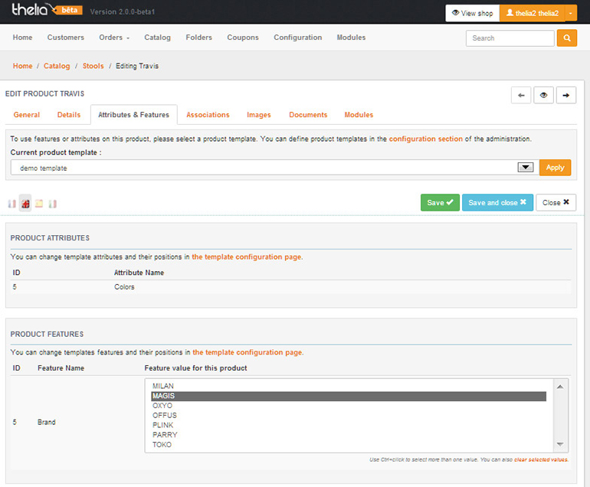This screenshot has height=487, width=590.
Task: Go to previous product with left arrow
Action: pos(521,95)
